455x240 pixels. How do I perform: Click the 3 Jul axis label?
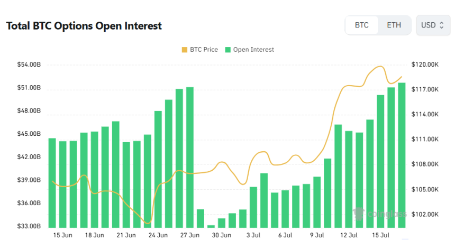pos(253,235)
